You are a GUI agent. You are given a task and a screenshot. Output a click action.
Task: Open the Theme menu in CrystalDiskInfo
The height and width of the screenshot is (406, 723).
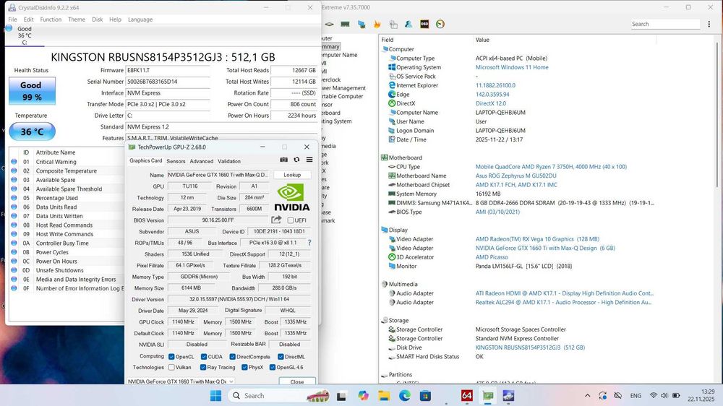(x=77, y=20)
